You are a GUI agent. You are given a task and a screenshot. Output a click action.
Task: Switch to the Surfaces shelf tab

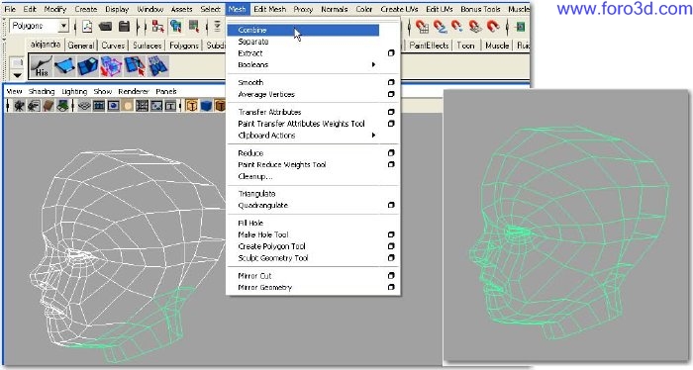coord(148,46)
